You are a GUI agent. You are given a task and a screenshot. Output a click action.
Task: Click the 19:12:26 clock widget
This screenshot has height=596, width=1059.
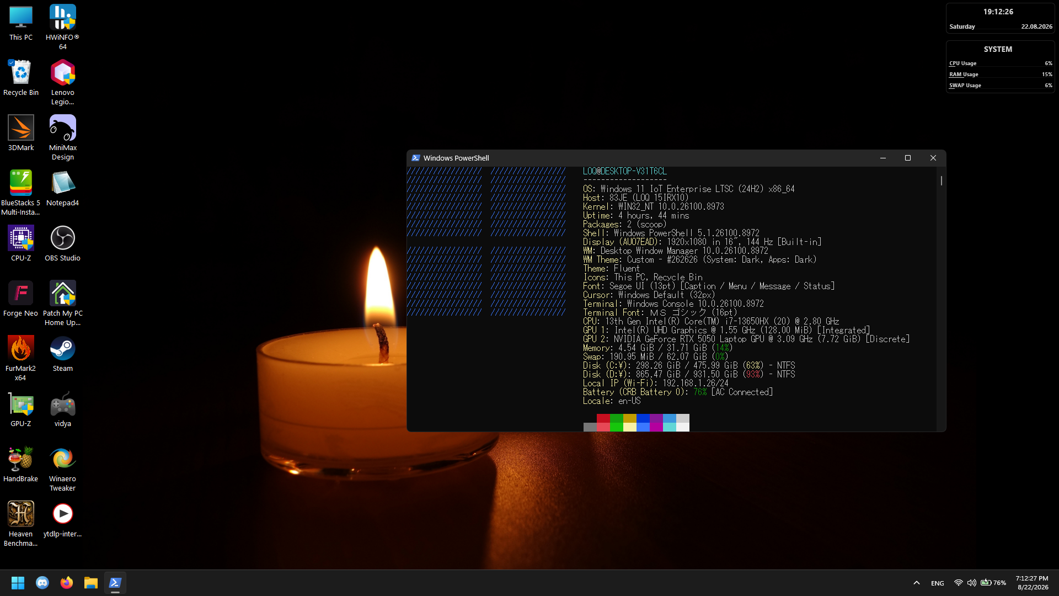(x=998, y=12)
